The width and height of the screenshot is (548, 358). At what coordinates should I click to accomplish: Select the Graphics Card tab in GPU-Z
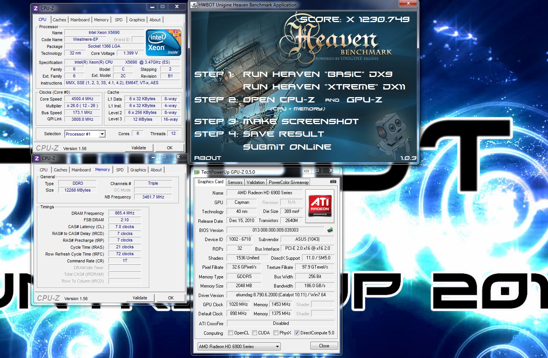pyautogui.click(x=211, y=182)
